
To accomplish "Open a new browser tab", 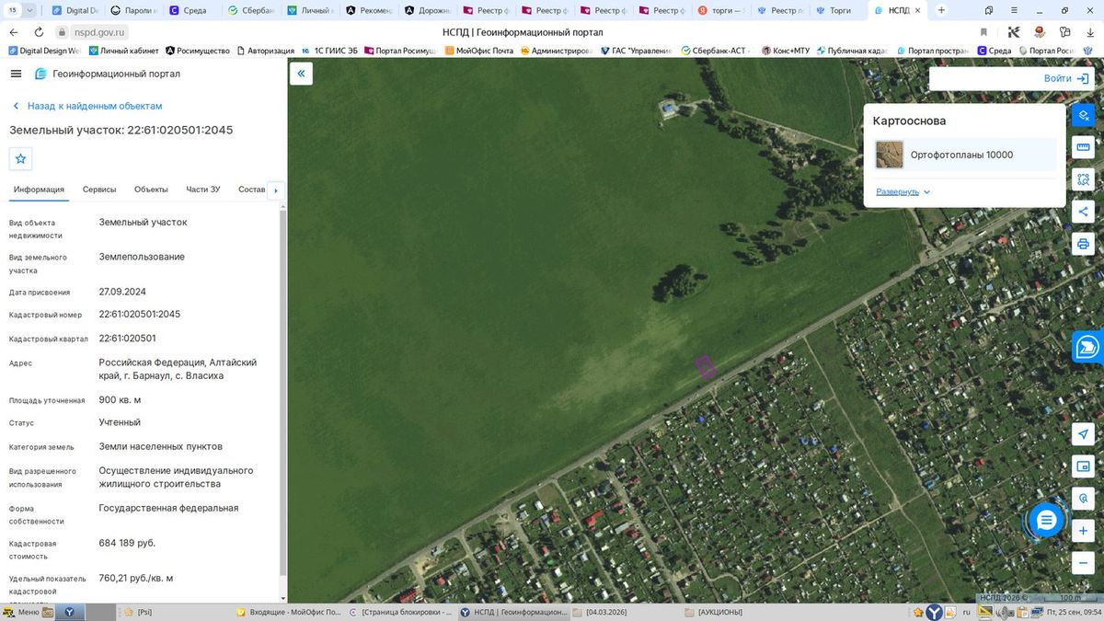I will (x=941, y=10).
